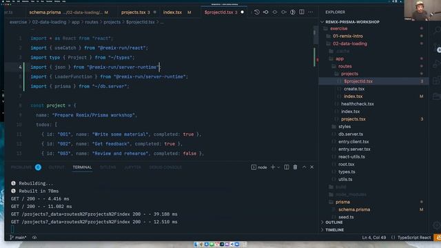This screenshot has height=248, width=441.
Task: Collapse the routes folder
Action: 345,66
